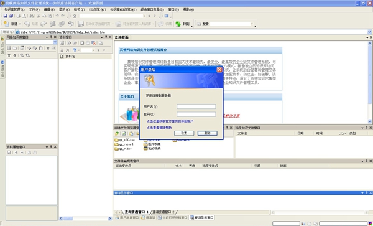Click the forward arrow icon after 后退

click(44, 24)
